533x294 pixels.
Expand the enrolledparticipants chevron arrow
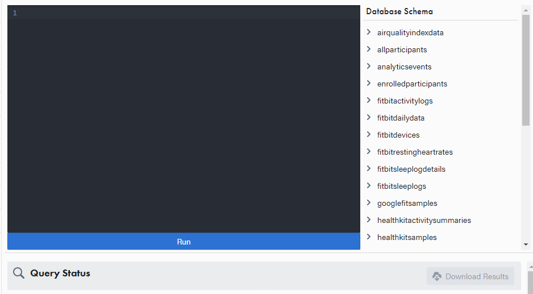[x=369, y=84]
